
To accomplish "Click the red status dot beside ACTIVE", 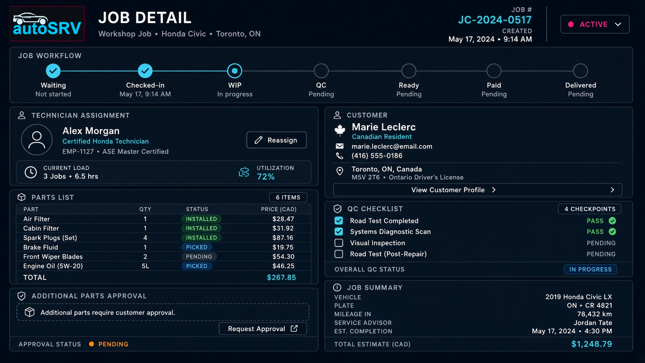I will click(571, 24).
